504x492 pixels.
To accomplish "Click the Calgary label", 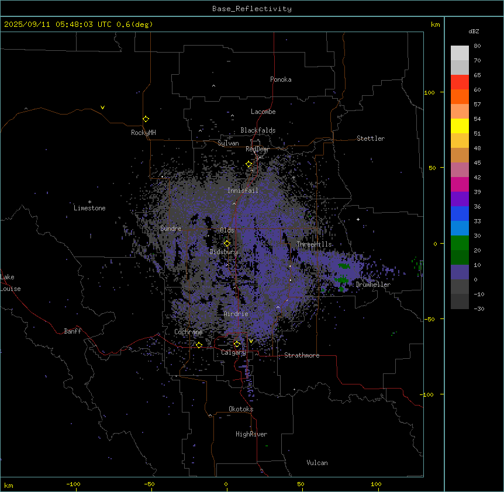I will pos(233,352).
